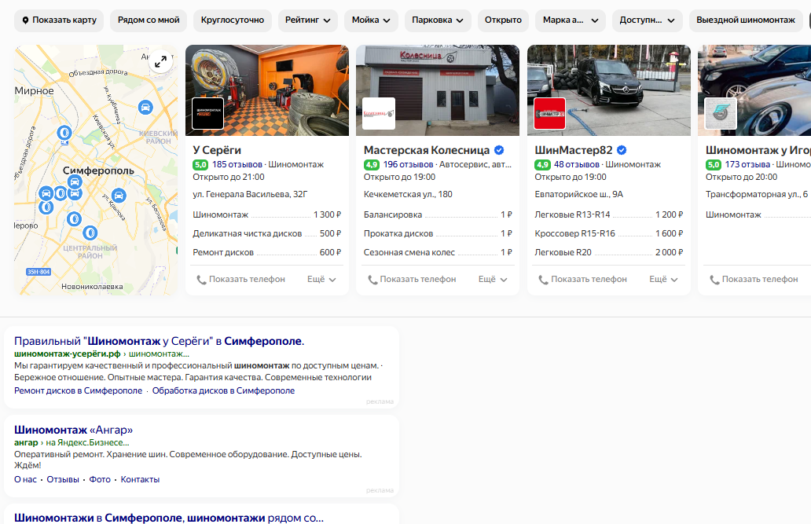This screenshot has width=811, height=524.
Task: Open О нас sitelink under Ангар
Action: pos(25,479)
